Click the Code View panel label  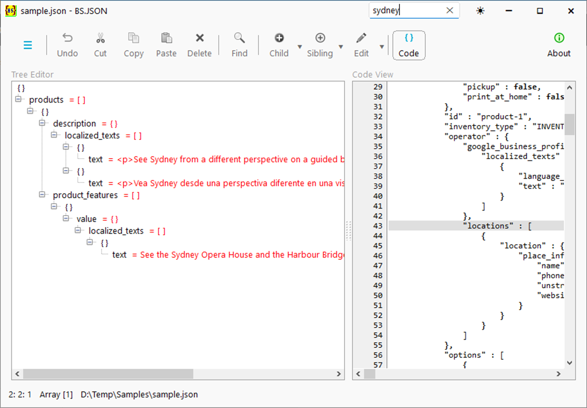click(373, 75)
